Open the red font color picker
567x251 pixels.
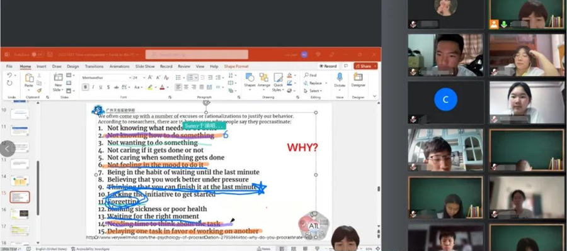(x=163, y=87)
